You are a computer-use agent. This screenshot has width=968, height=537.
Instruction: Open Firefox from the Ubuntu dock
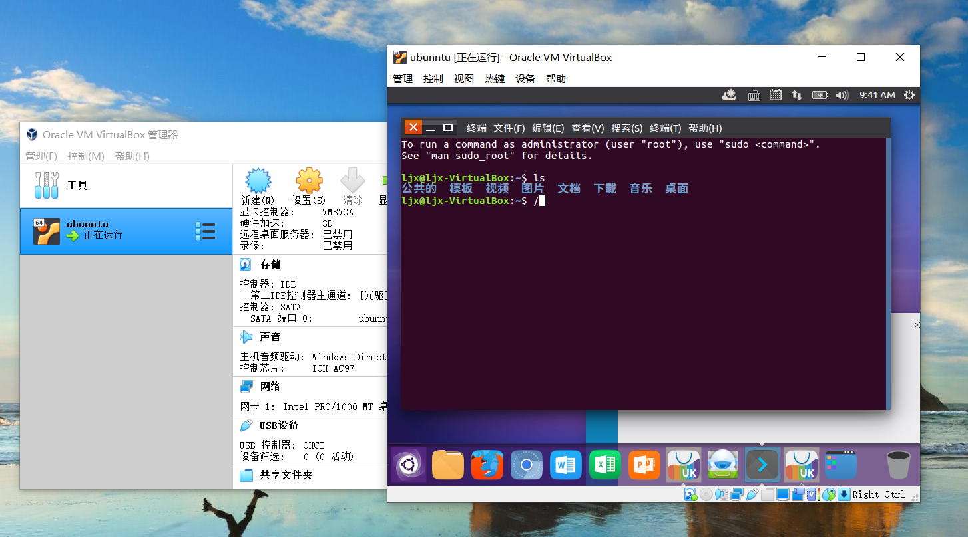(x=487, y=465)
